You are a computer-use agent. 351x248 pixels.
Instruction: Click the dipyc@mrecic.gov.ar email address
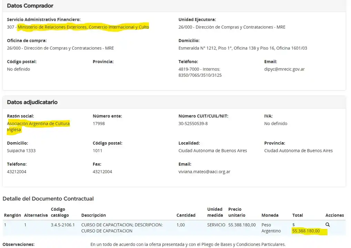284,69
